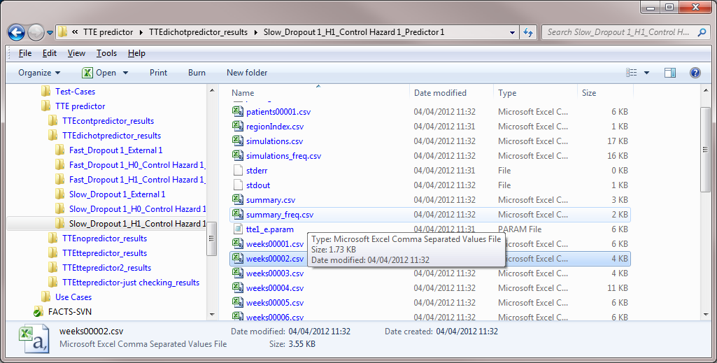This screenshot has width=717, height=363.
Task: Open the address bar history dropdown
Action: tap(513, 32)
